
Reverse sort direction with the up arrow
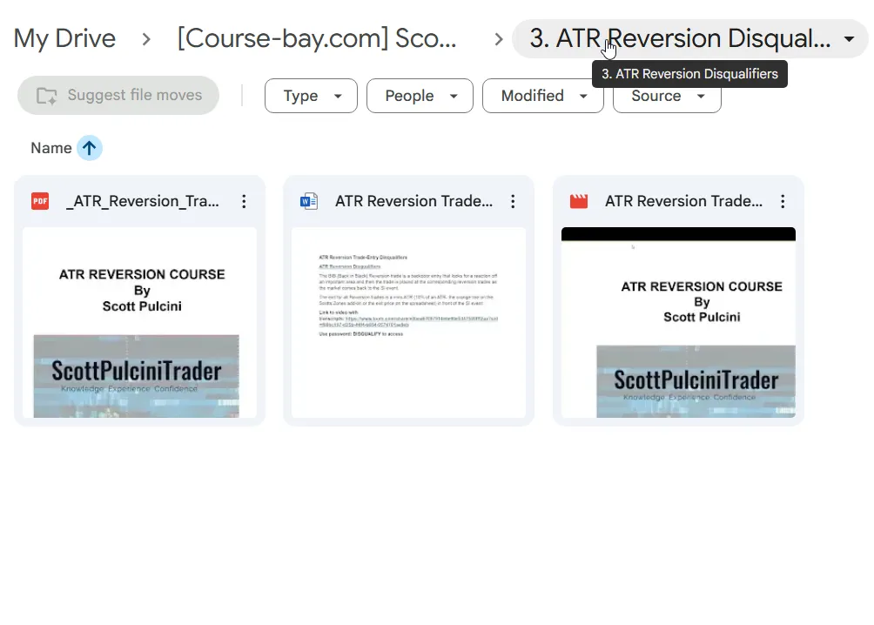[89, 148]
